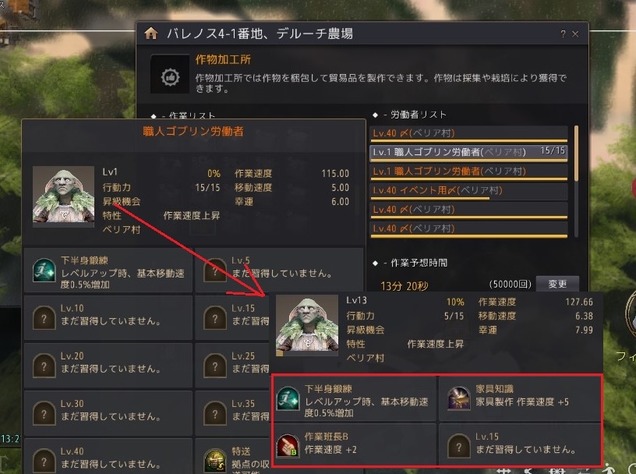Click the house icon in window title
This screenshot has width=636, height=474.
151,34
